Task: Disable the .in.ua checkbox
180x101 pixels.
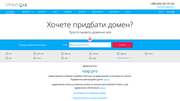Action: pos(146,54)
